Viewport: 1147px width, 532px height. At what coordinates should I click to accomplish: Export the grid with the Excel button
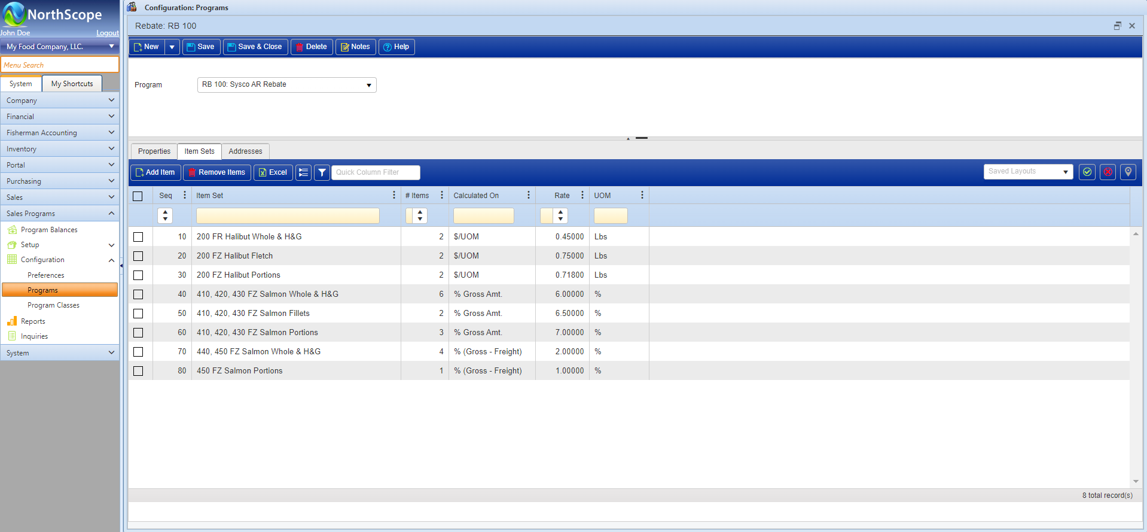coord(273,172)
